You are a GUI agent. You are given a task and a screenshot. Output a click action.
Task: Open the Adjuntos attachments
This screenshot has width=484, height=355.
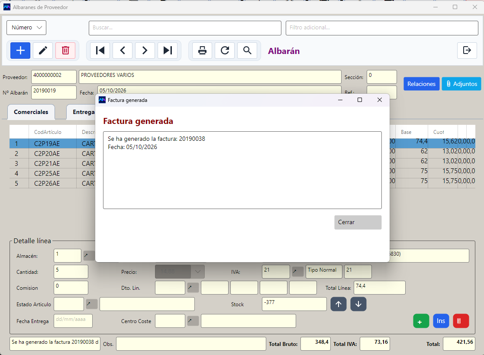(461, 84)
